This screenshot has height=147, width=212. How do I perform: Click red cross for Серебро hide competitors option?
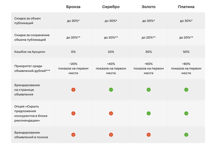click(x=111, y=113)
